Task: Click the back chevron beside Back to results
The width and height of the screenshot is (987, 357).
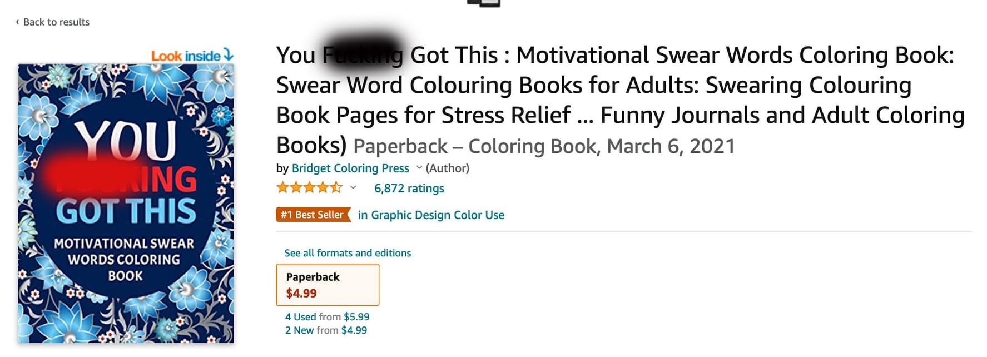Action: click(x=17, y=22)
